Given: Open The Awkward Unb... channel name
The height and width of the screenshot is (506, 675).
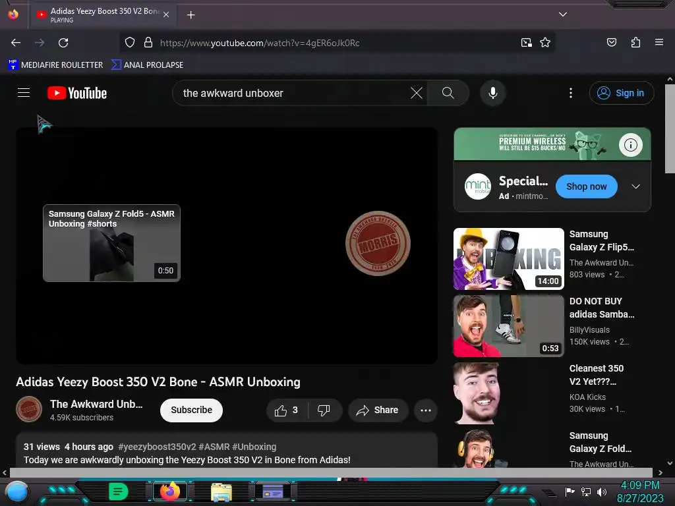Looking at the screenshot, I should coord(96,404).
